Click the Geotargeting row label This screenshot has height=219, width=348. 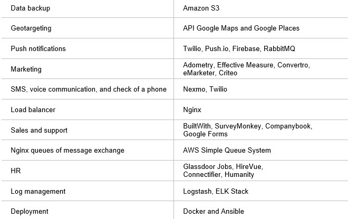[31, 28]
